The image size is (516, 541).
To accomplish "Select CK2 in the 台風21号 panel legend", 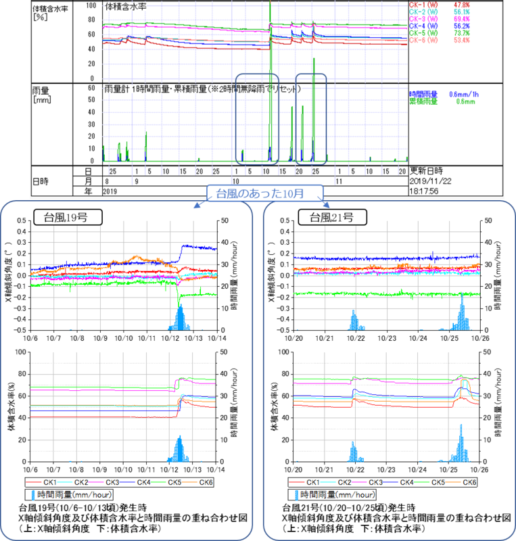I will pyautogui.click(x=335, y=482).
